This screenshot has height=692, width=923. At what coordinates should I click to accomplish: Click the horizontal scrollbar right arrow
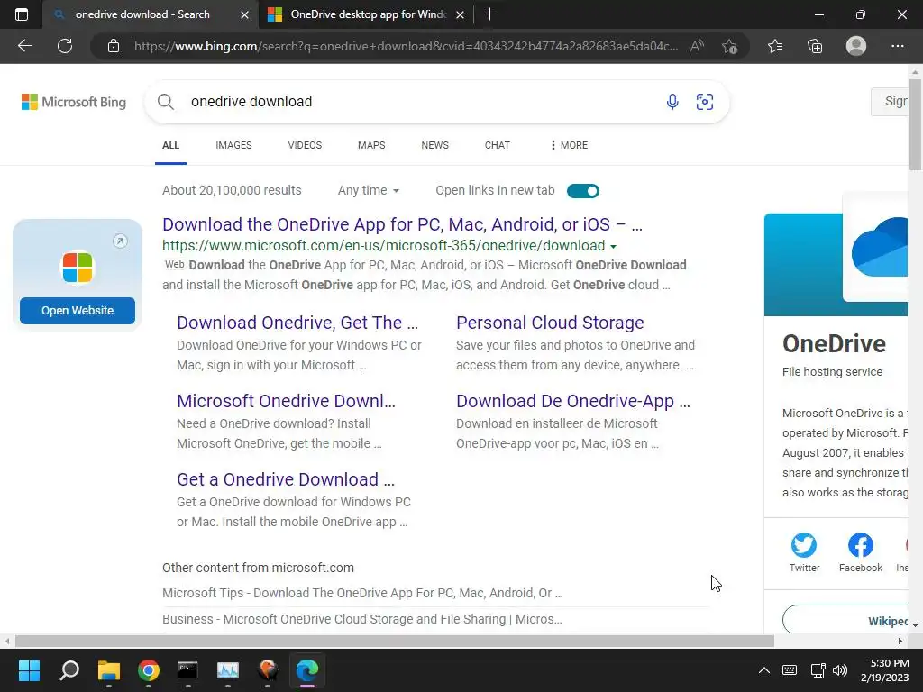900,641
